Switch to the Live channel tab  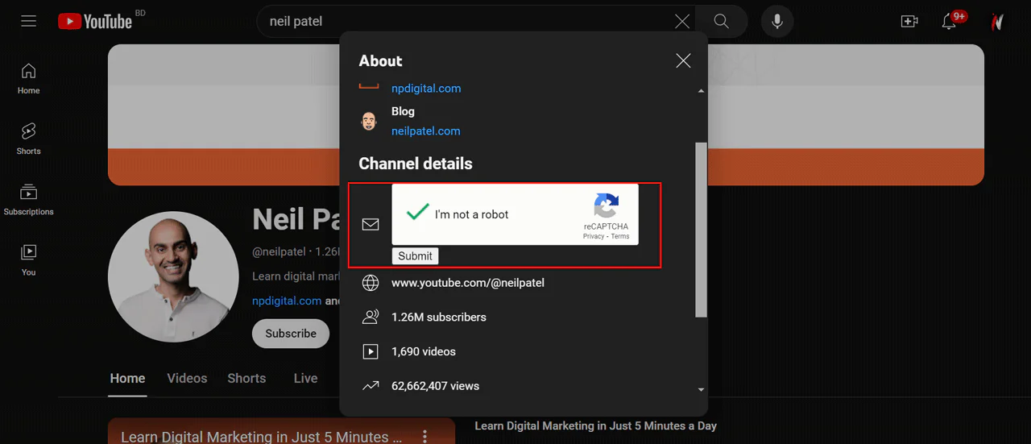305,378
